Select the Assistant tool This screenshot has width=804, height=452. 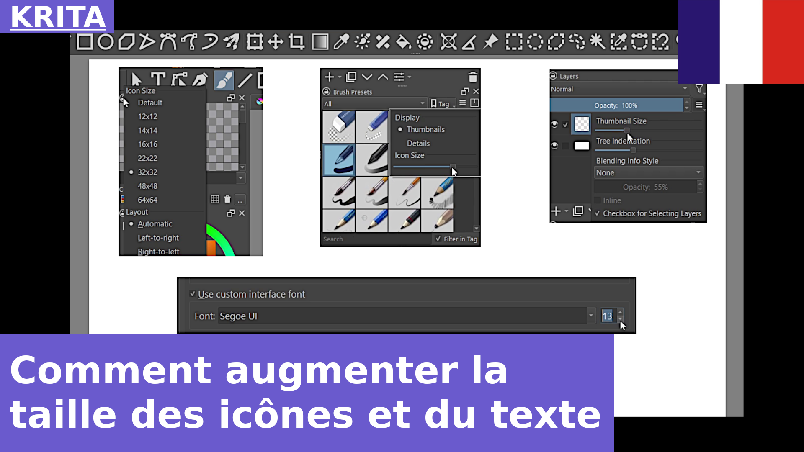(x=448, y=42)
